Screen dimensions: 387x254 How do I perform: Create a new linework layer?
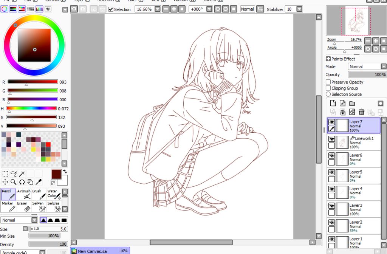342,103
